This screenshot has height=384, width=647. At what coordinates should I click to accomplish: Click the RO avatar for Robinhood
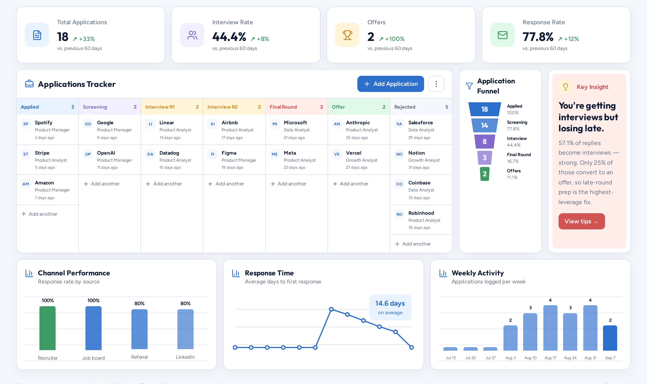399,214
